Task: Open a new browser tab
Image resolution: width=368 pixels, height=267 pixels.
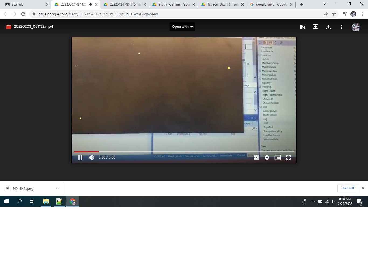Action: tap(301, 5)
